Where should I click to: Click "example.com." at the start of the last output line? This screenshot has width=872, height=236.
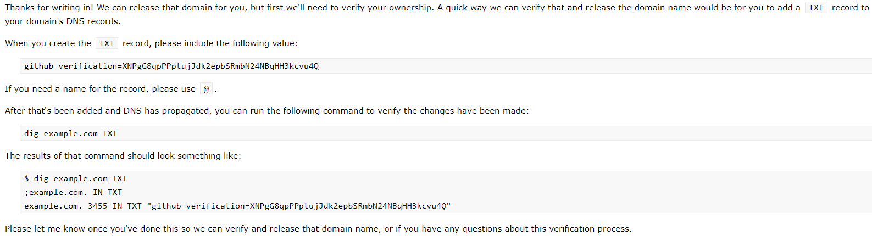tap(53, 206)
